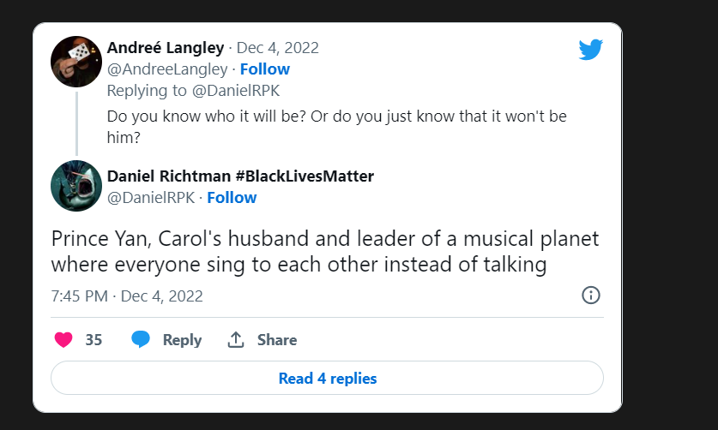
Task: Open the 7:45 PM · Dec 4, 2022 timestamp
Action: click(127, 296)
